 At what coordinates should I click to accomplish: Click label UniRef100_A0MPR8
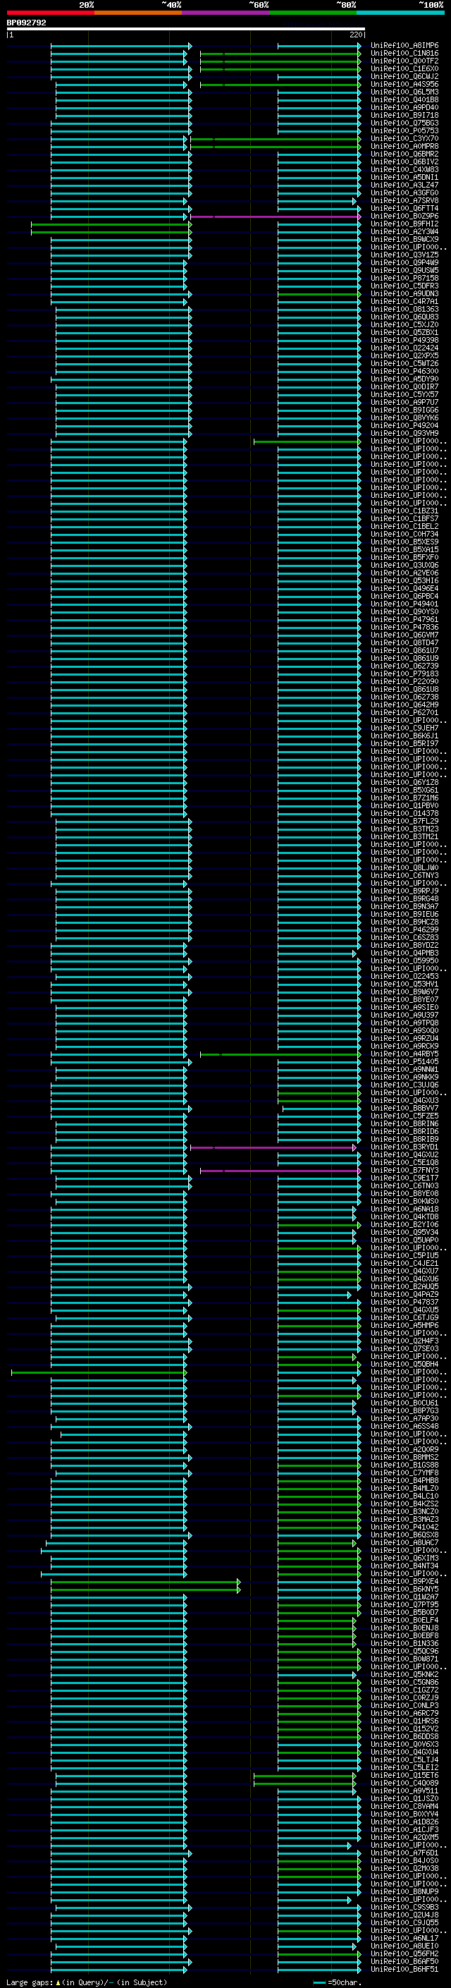(404, 147)
